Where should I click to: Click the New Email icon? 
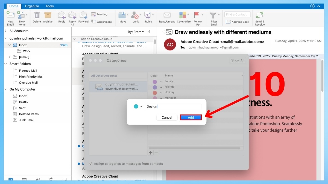click(10, 16)
